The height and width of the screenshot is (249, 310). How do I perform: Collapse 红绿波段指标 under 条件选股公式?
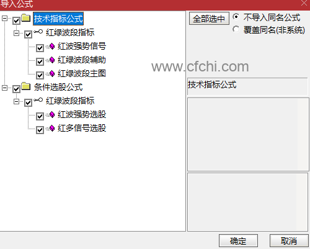pyautogui.click(x=16, y=101)
